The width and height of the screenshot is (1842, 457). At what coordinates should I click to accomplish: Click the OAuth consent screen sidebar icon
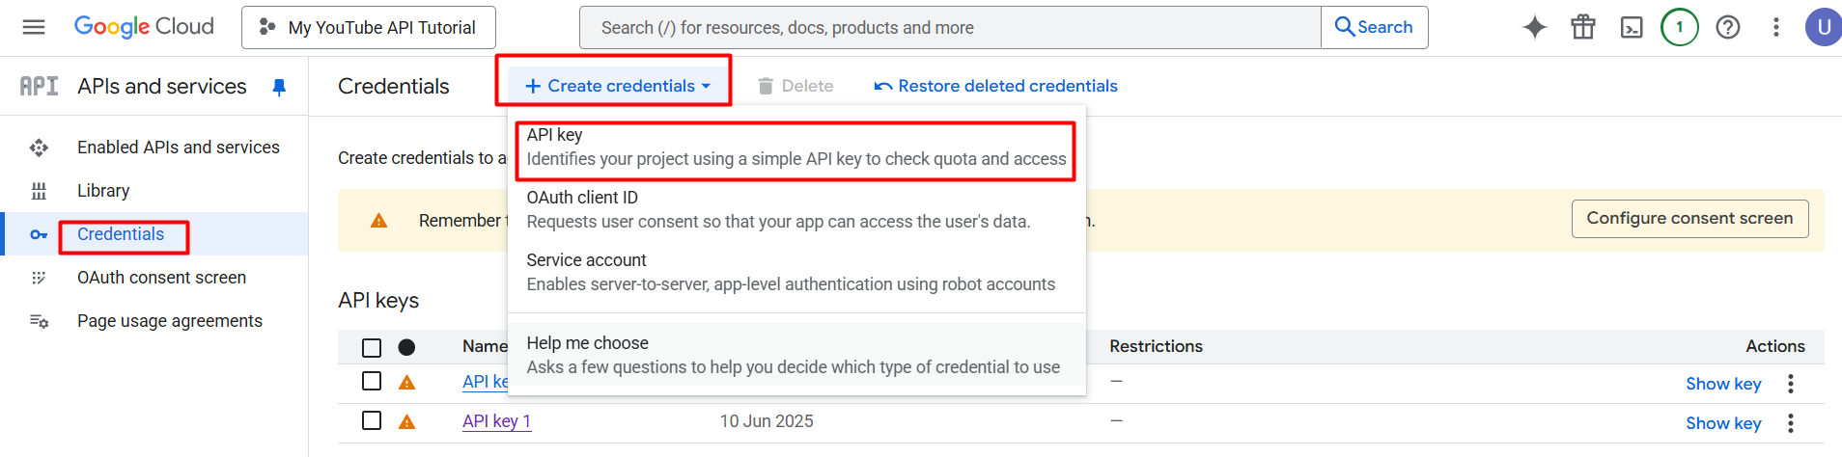39,278
